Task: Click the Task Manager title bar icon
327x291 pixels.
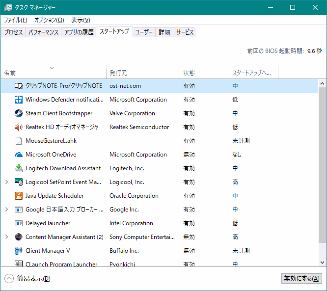Action: click(8, 8)
